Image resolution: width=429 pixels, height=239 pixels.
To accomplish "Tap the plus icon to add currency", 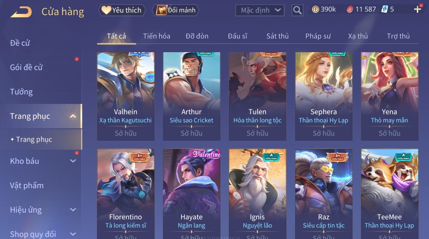I will [417, 9].
